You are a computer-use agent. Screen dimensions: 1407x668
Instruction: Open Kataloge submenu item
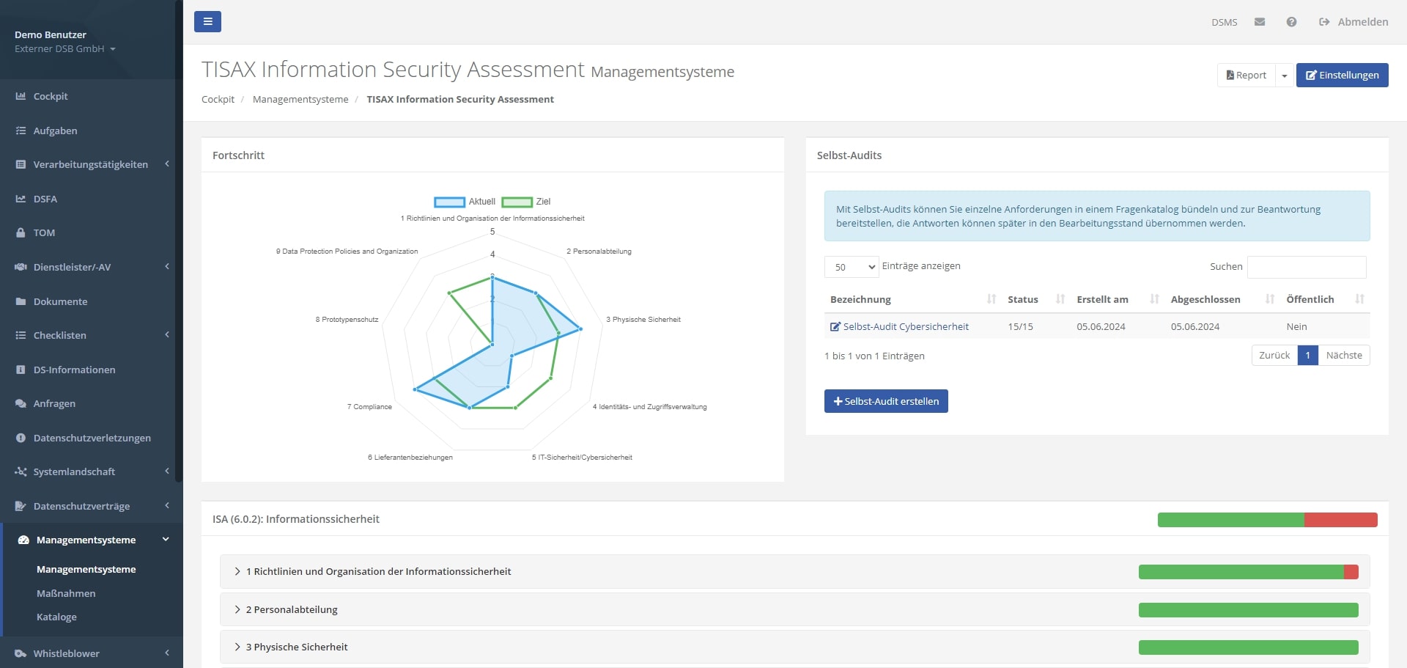(56, 617)
